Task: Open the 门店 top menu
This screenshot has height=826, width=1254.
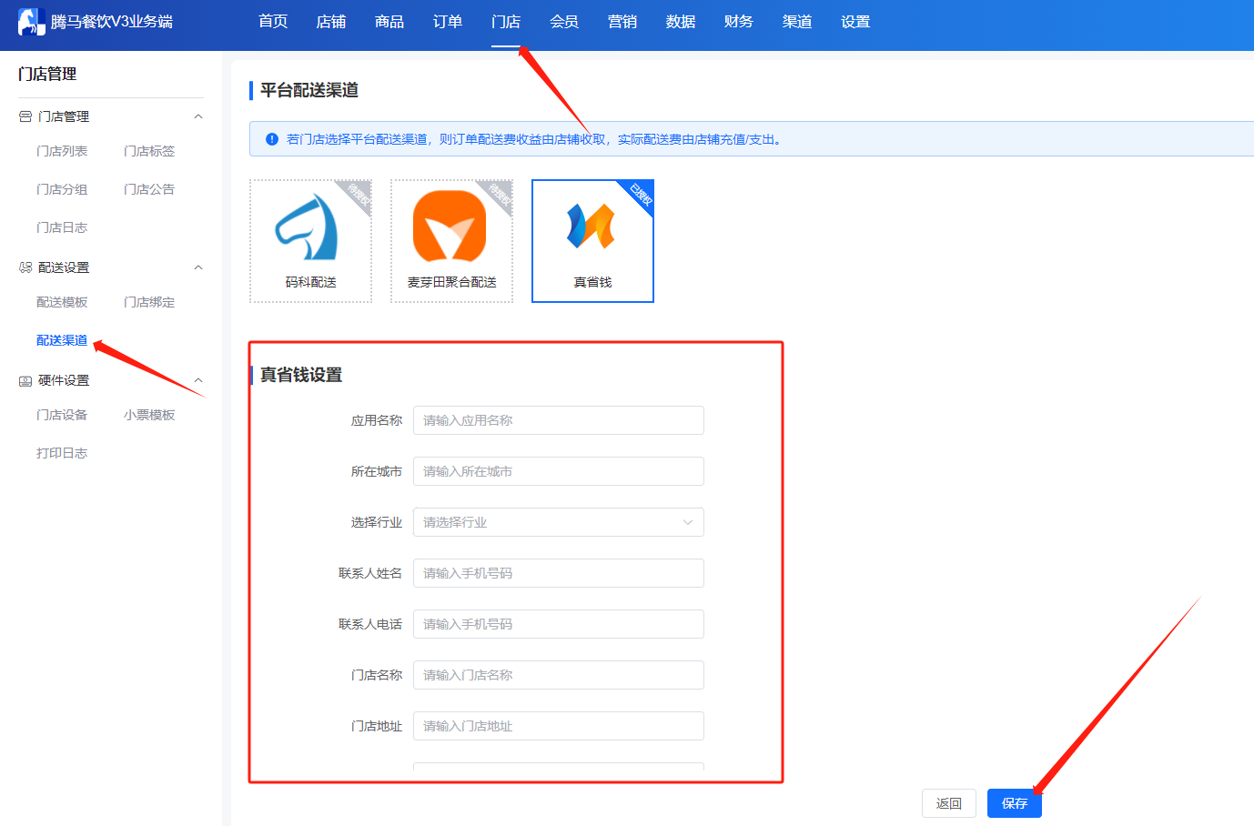Action: click(x=506, y=22)
